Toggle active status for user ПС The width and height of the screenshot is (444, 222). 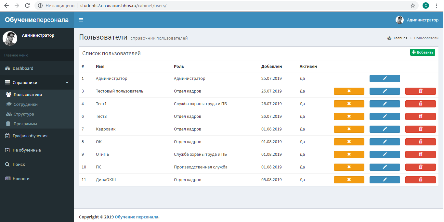click(349, 167)
